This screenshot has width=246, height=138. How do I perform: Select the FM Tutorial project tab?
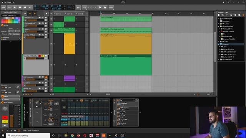pyautogui.click(x=8, y=2)
